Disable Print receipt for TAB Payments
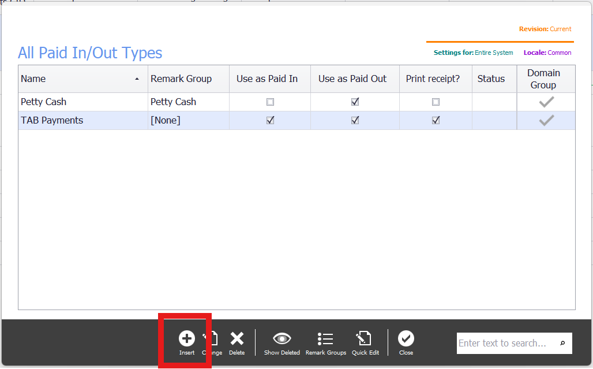593x369 pixels. [x=436, y=120]
